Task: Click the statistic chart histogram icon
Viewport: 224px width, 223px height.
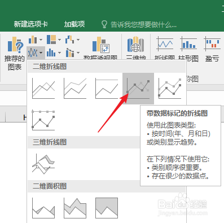Action: 51,53
